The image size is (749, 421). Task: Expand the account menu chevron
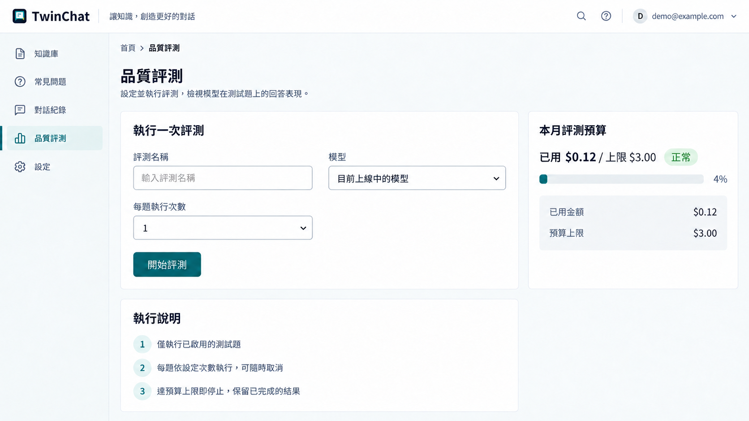coord(734,16)
